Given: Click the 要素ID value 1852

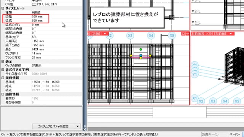Looking at the screenshot, I should pyautogui.click(x=35, y=98).
